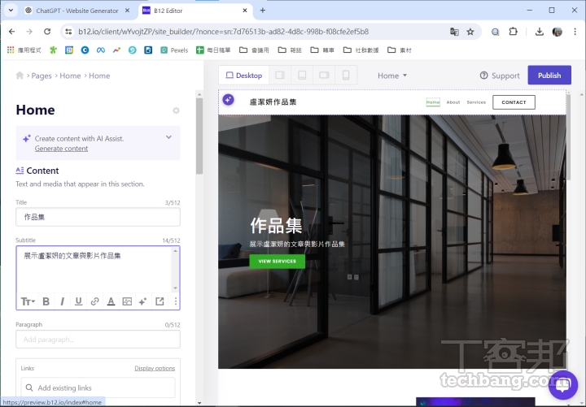Image resolution: width=586 pixels, height=407 pixels.
Task: Select Desktop preview mode
Action: coord(243,76)
